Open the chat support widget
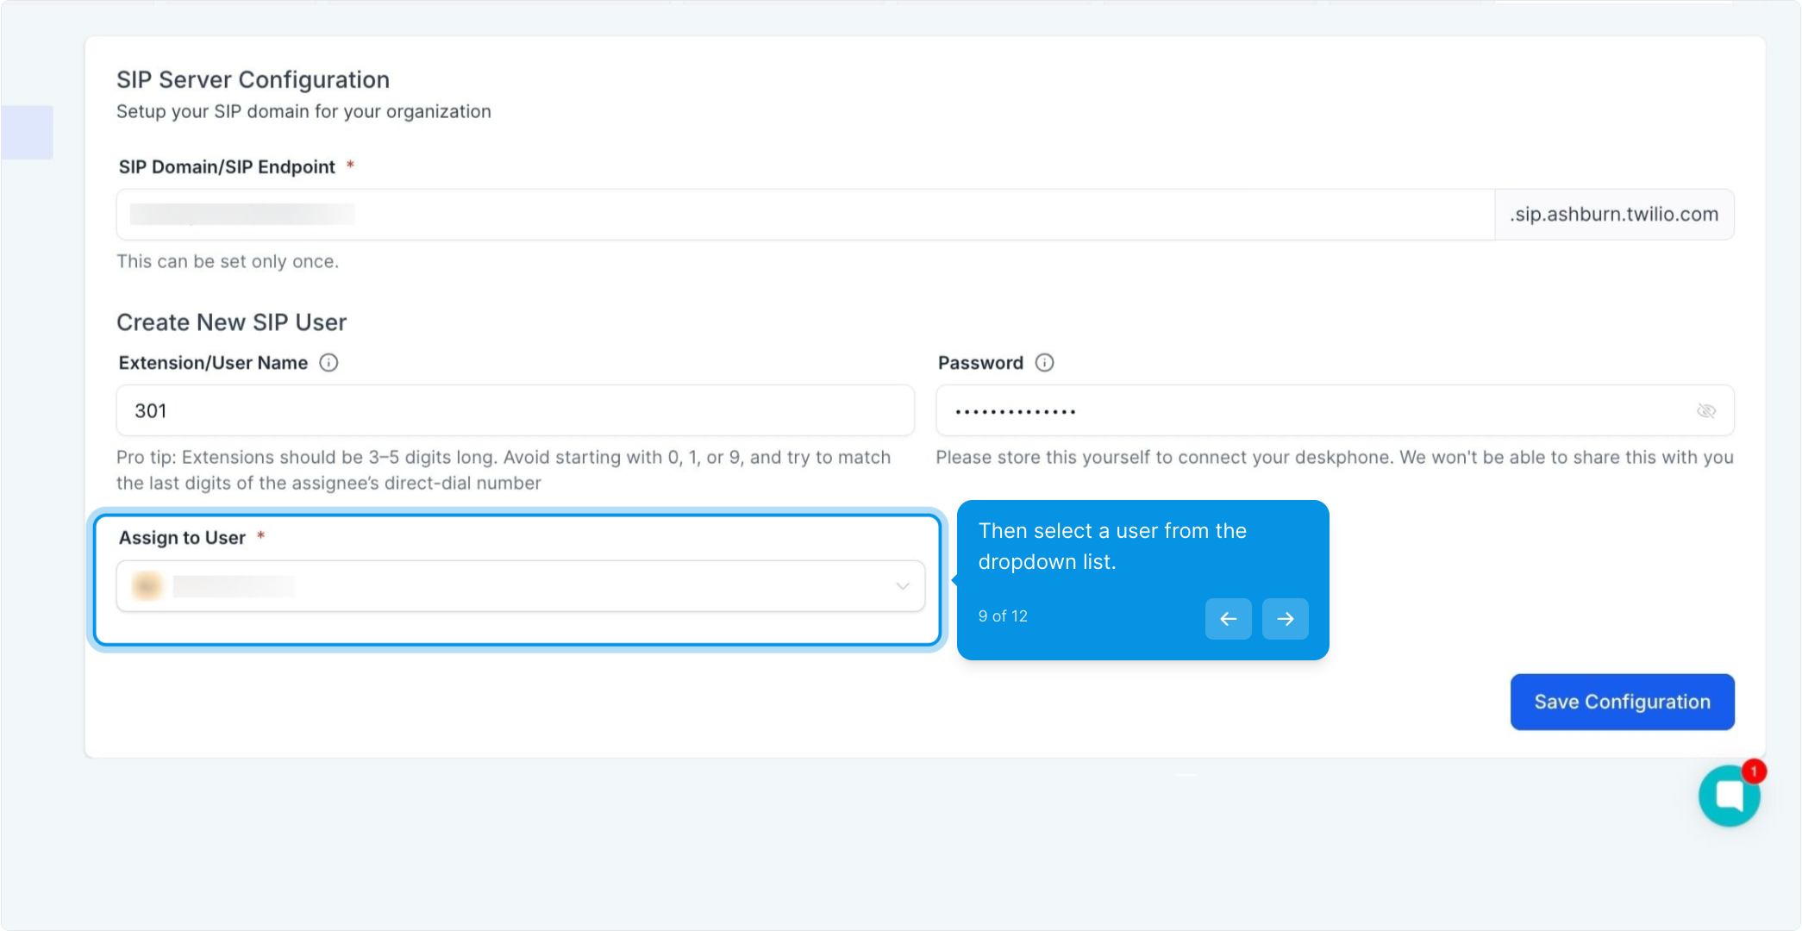The image size is (1802, 931). pos(1728,797)
